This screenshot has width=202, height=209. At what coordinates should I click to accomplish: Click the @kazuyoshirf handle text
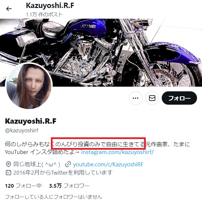coord(22,130)
